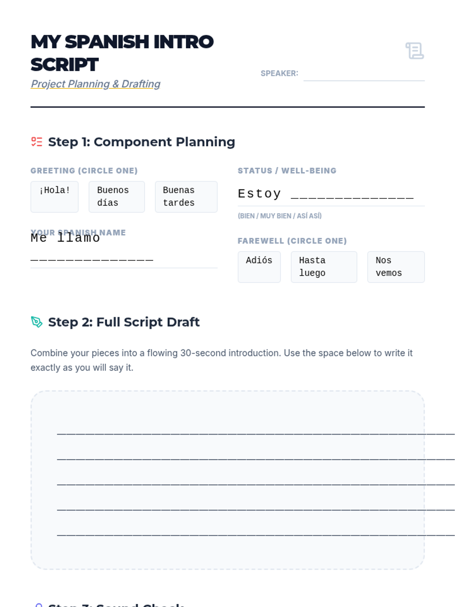Click the pen icon beside Step 2
The image size is (455, 607).
[x=37, y=322]
